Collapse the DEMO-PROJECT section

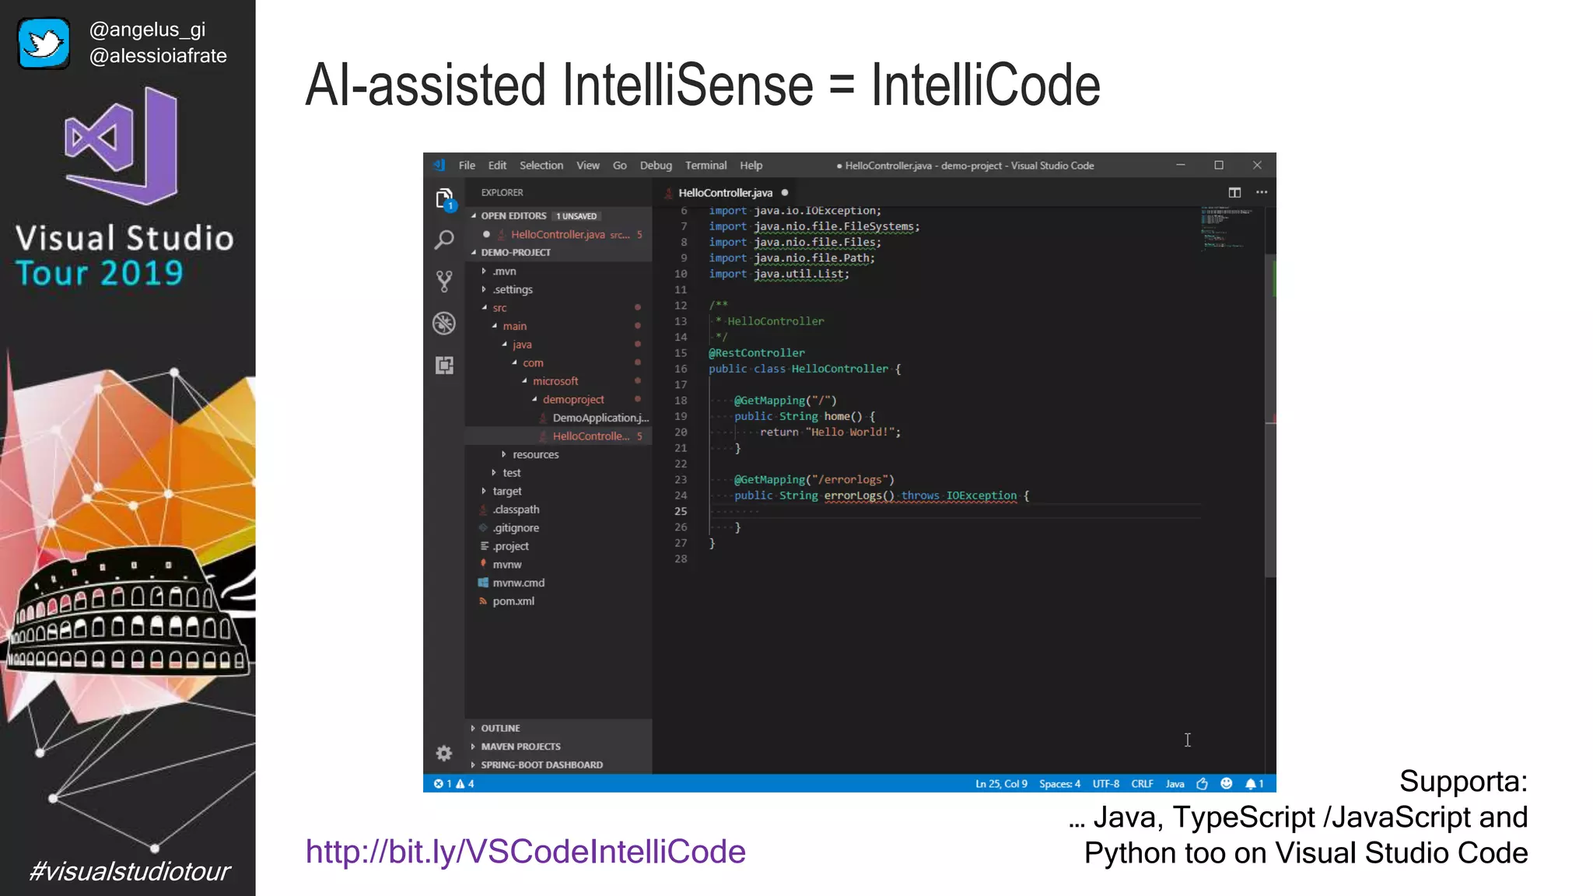(x=558, y=252)
